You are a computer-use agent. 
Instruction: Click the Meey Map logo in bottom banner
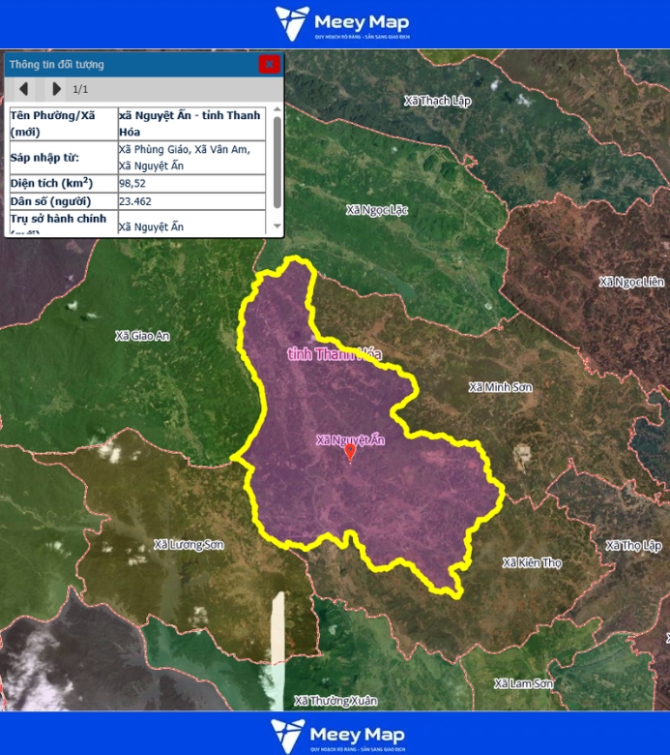(x=338, y=734)
